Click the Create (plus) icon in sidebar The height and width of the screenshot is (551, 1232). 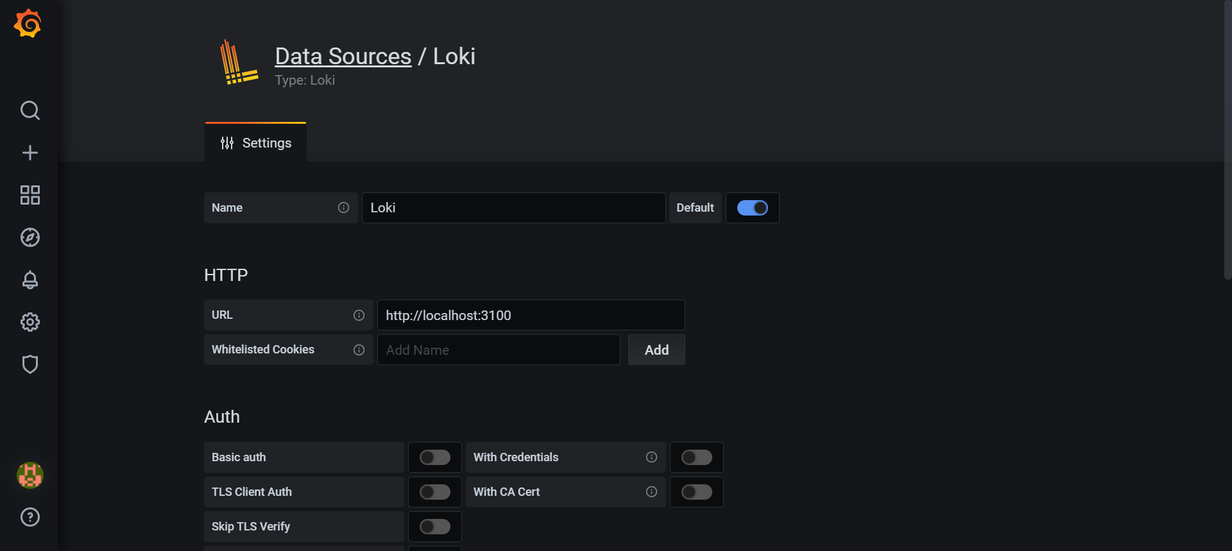[x=30, y=153]
